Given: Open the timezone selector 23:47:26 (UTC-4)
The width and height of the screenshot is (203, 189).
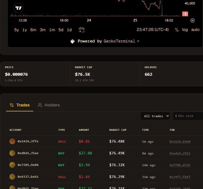Looking at the screenshot, I should (153, 30).
